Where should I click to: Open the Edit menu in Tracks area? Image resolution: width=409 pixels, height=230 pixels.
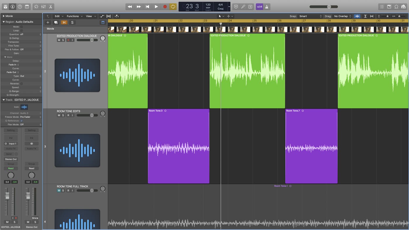coord(58,16)
